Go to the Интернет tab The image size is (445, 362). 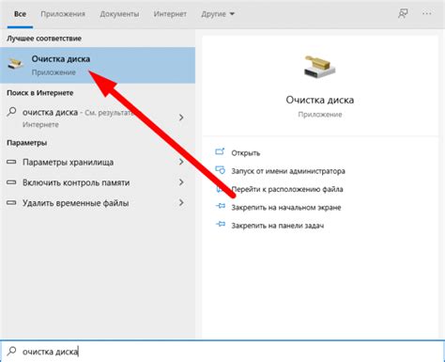(170, 14)
